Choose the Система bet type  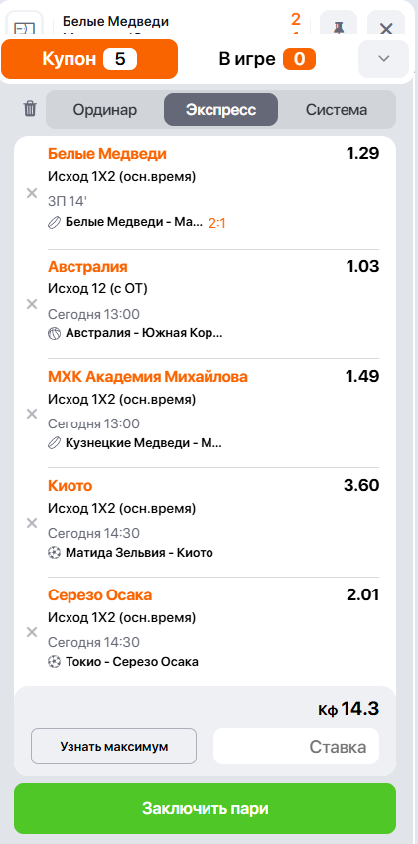point(337,109)
